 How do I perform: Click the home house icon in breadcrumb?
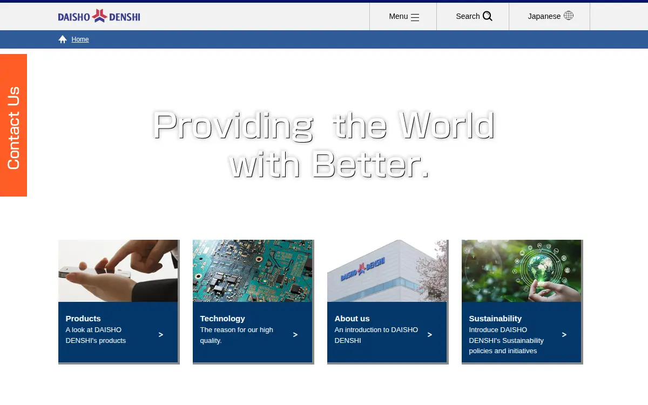click(x=63, y=39)
